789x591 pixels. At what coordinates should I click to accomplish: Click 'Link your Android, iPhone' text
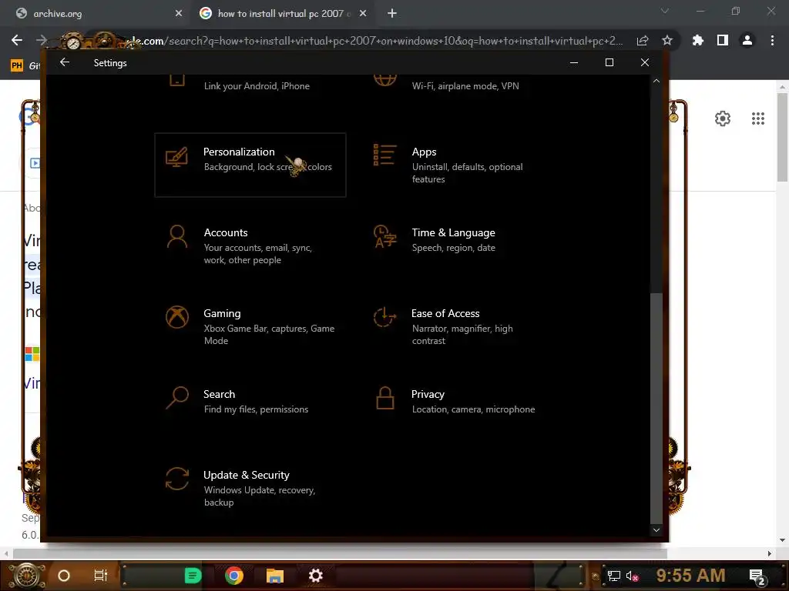click(257, 86)
